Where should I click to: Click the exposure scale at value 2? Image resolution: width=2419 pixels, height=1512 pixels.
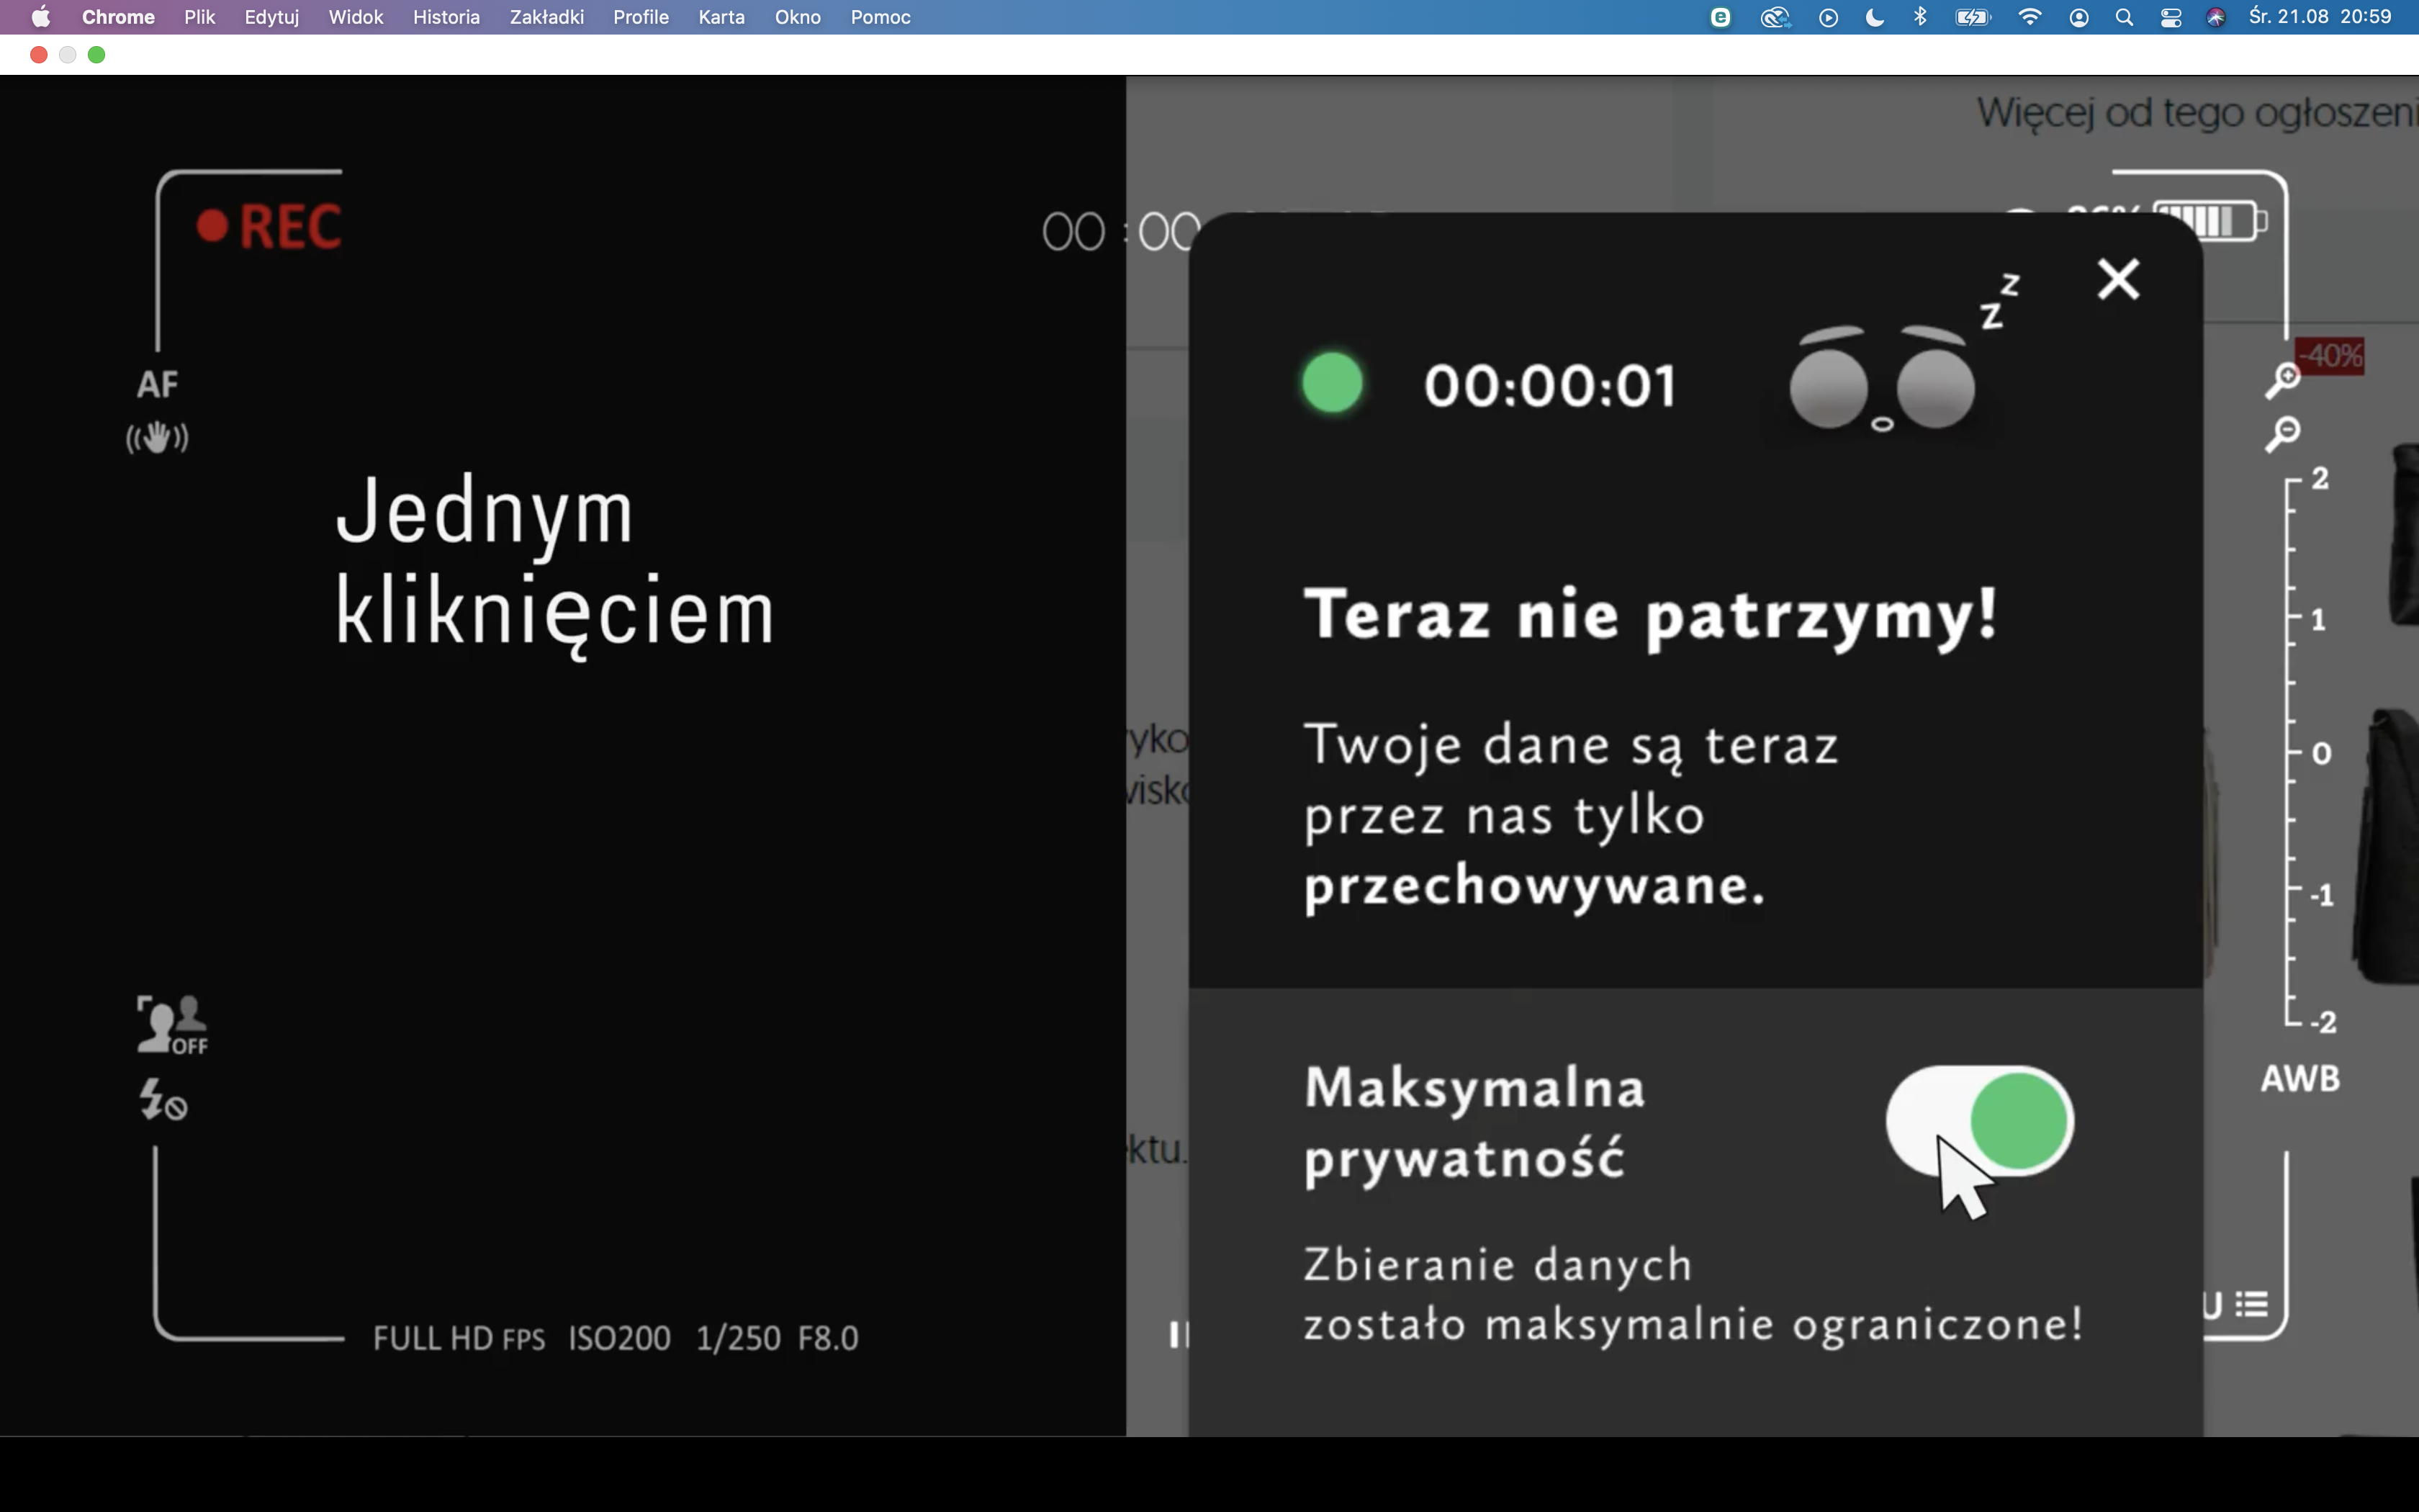coord(2320,478)
